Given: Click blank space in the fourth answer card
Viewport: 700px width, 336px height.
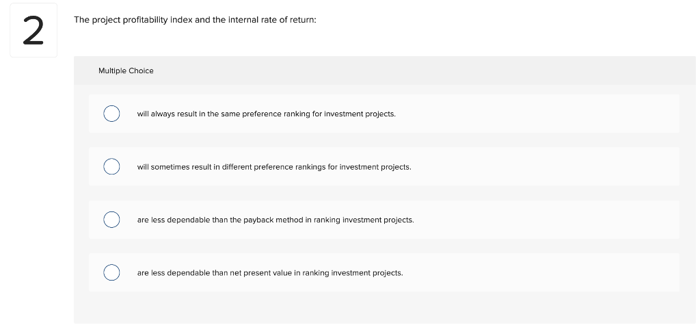Looking at the screenshot, I should click(547, 272).
